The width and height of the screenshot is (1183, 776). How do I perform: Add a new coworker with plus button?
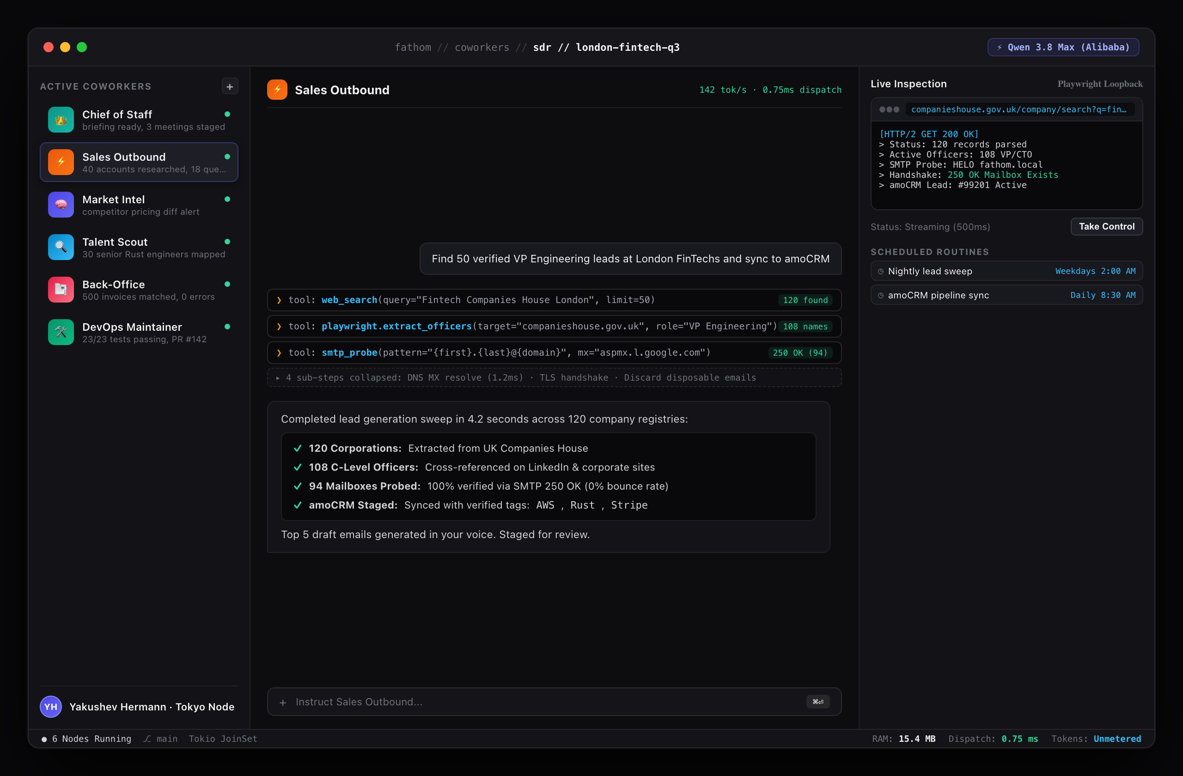(230, 86)
